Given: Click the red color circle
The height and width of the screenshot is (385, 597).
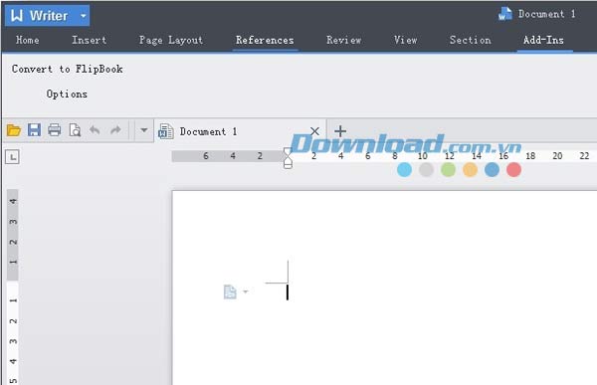Looking at the screenshot, I should pyautogui.click(x=514, y=169).
